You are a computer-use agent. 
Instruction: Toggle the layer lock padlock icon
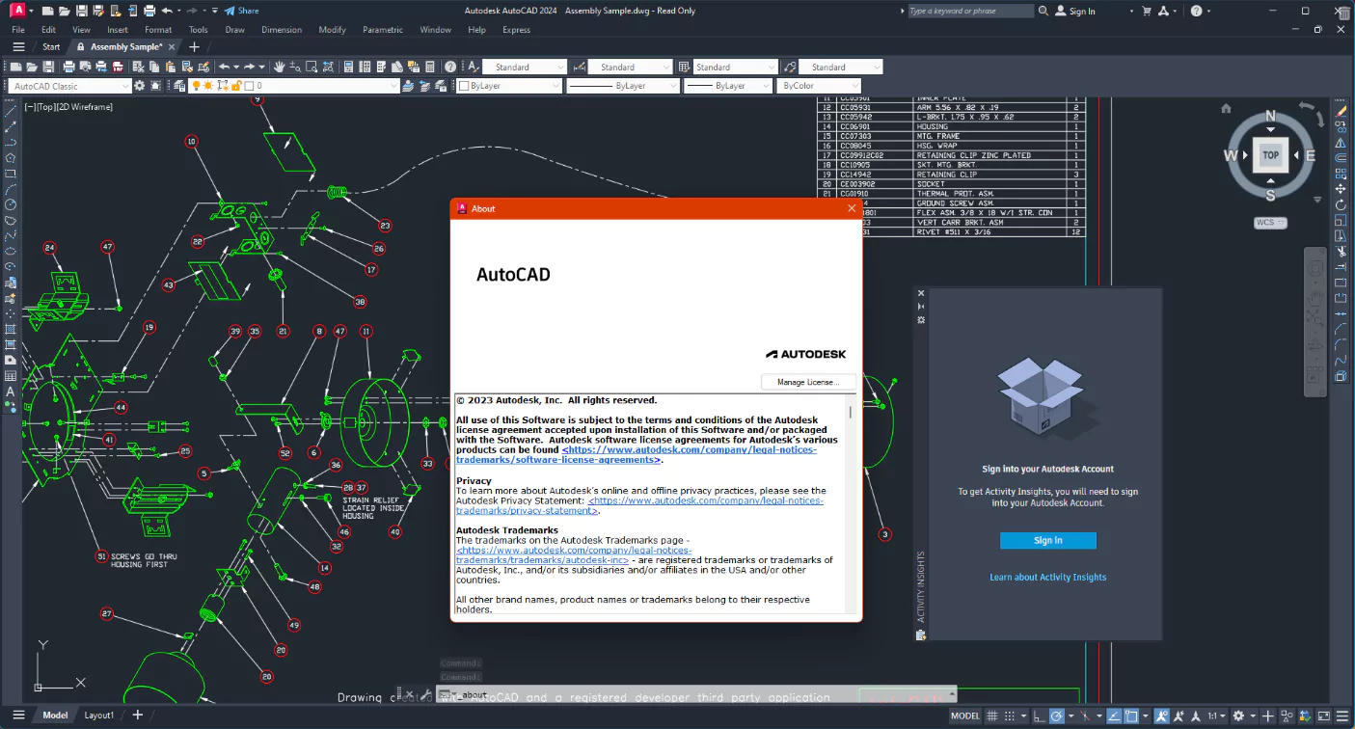click(238, 86)
